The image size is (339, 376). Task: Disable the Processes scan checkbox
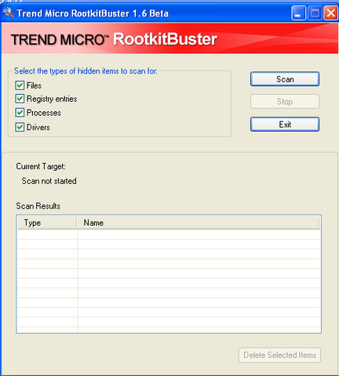20,113
